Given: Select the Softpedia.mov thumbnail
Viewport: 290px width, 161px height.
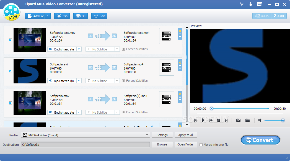Looking at the screenshot, I should coord(30,103).
